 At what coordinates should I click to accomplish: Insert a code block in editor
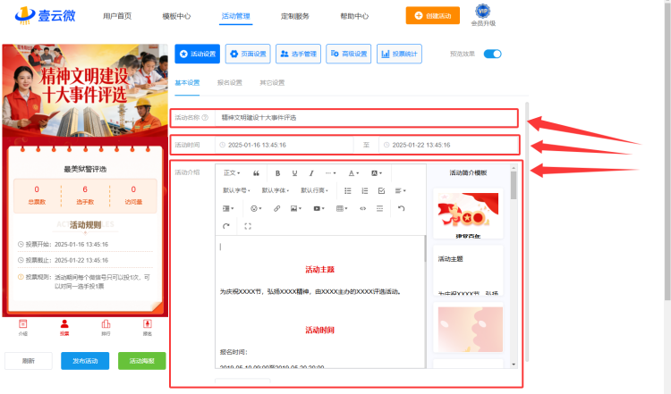coord(363,208)
